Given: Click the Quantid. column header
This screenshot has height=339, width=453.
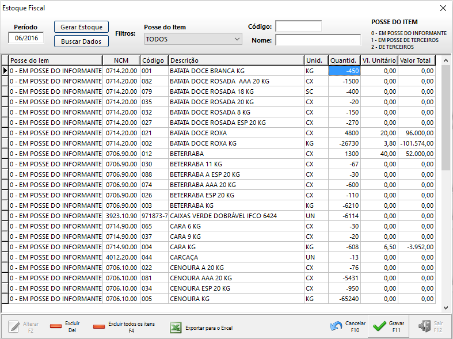Looking at the screenshot, I should [x=344, y=60].
